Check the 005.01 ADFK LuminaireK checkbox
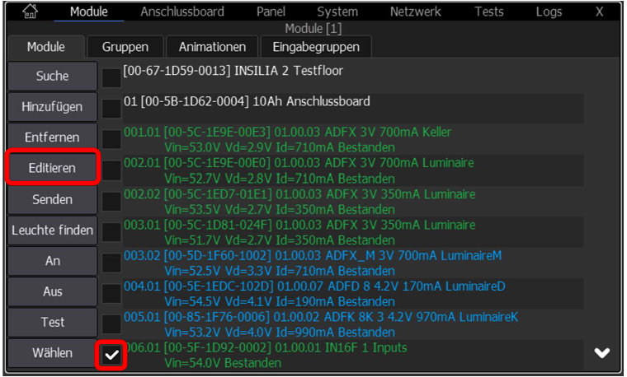The image size is (627, 377). coord(111,323)
